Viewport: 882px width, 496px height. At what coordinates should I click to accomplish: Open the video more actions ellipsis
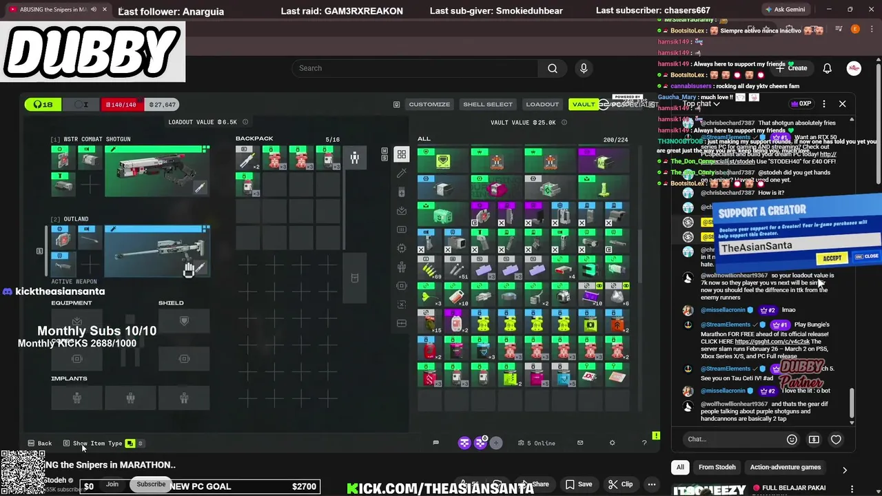[652, 484]
